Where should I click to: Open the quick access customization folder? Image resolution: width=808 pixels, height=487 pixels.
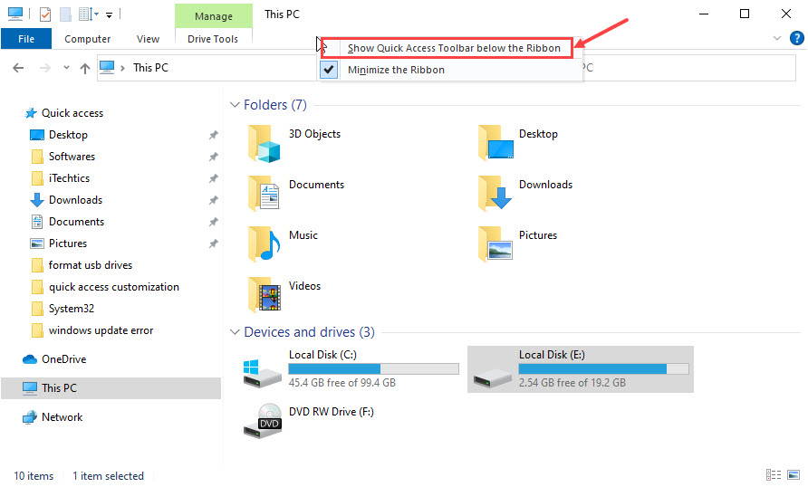pos(114,287)
